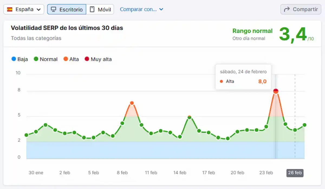325x189 pixels.
Task: Click the red Muy alta legend dot
Action: (87, 59)
